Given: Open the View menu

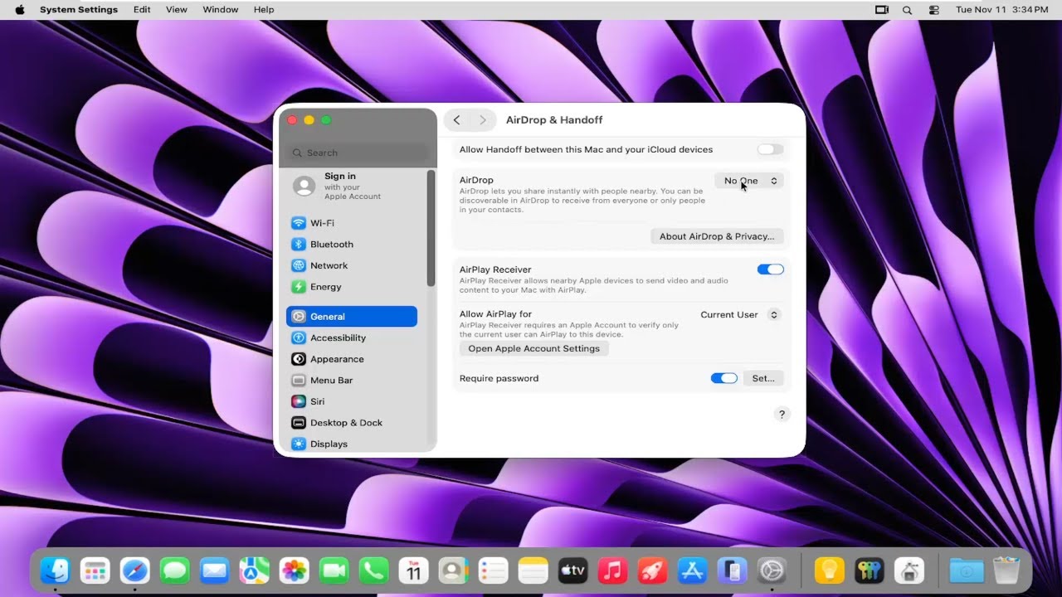Looking at the screenshot, I should 176,10.
